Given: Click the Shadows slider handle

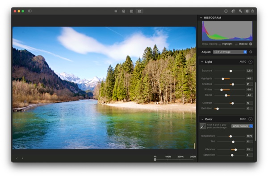Looking at the screenshot, I should click(x=233, y=84).
